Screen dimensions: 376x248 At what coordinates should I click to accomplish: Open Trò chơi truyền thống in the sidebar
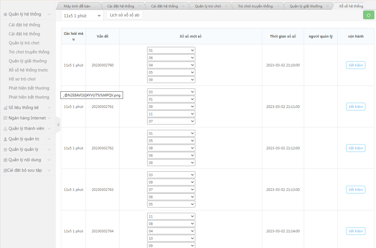(x=29, y=52)
